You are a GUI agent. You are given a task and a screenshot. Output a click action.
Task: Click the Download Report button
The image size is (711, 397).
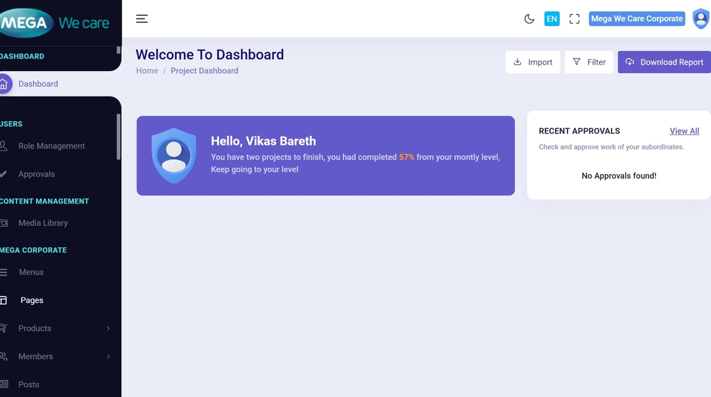(664, 62)
